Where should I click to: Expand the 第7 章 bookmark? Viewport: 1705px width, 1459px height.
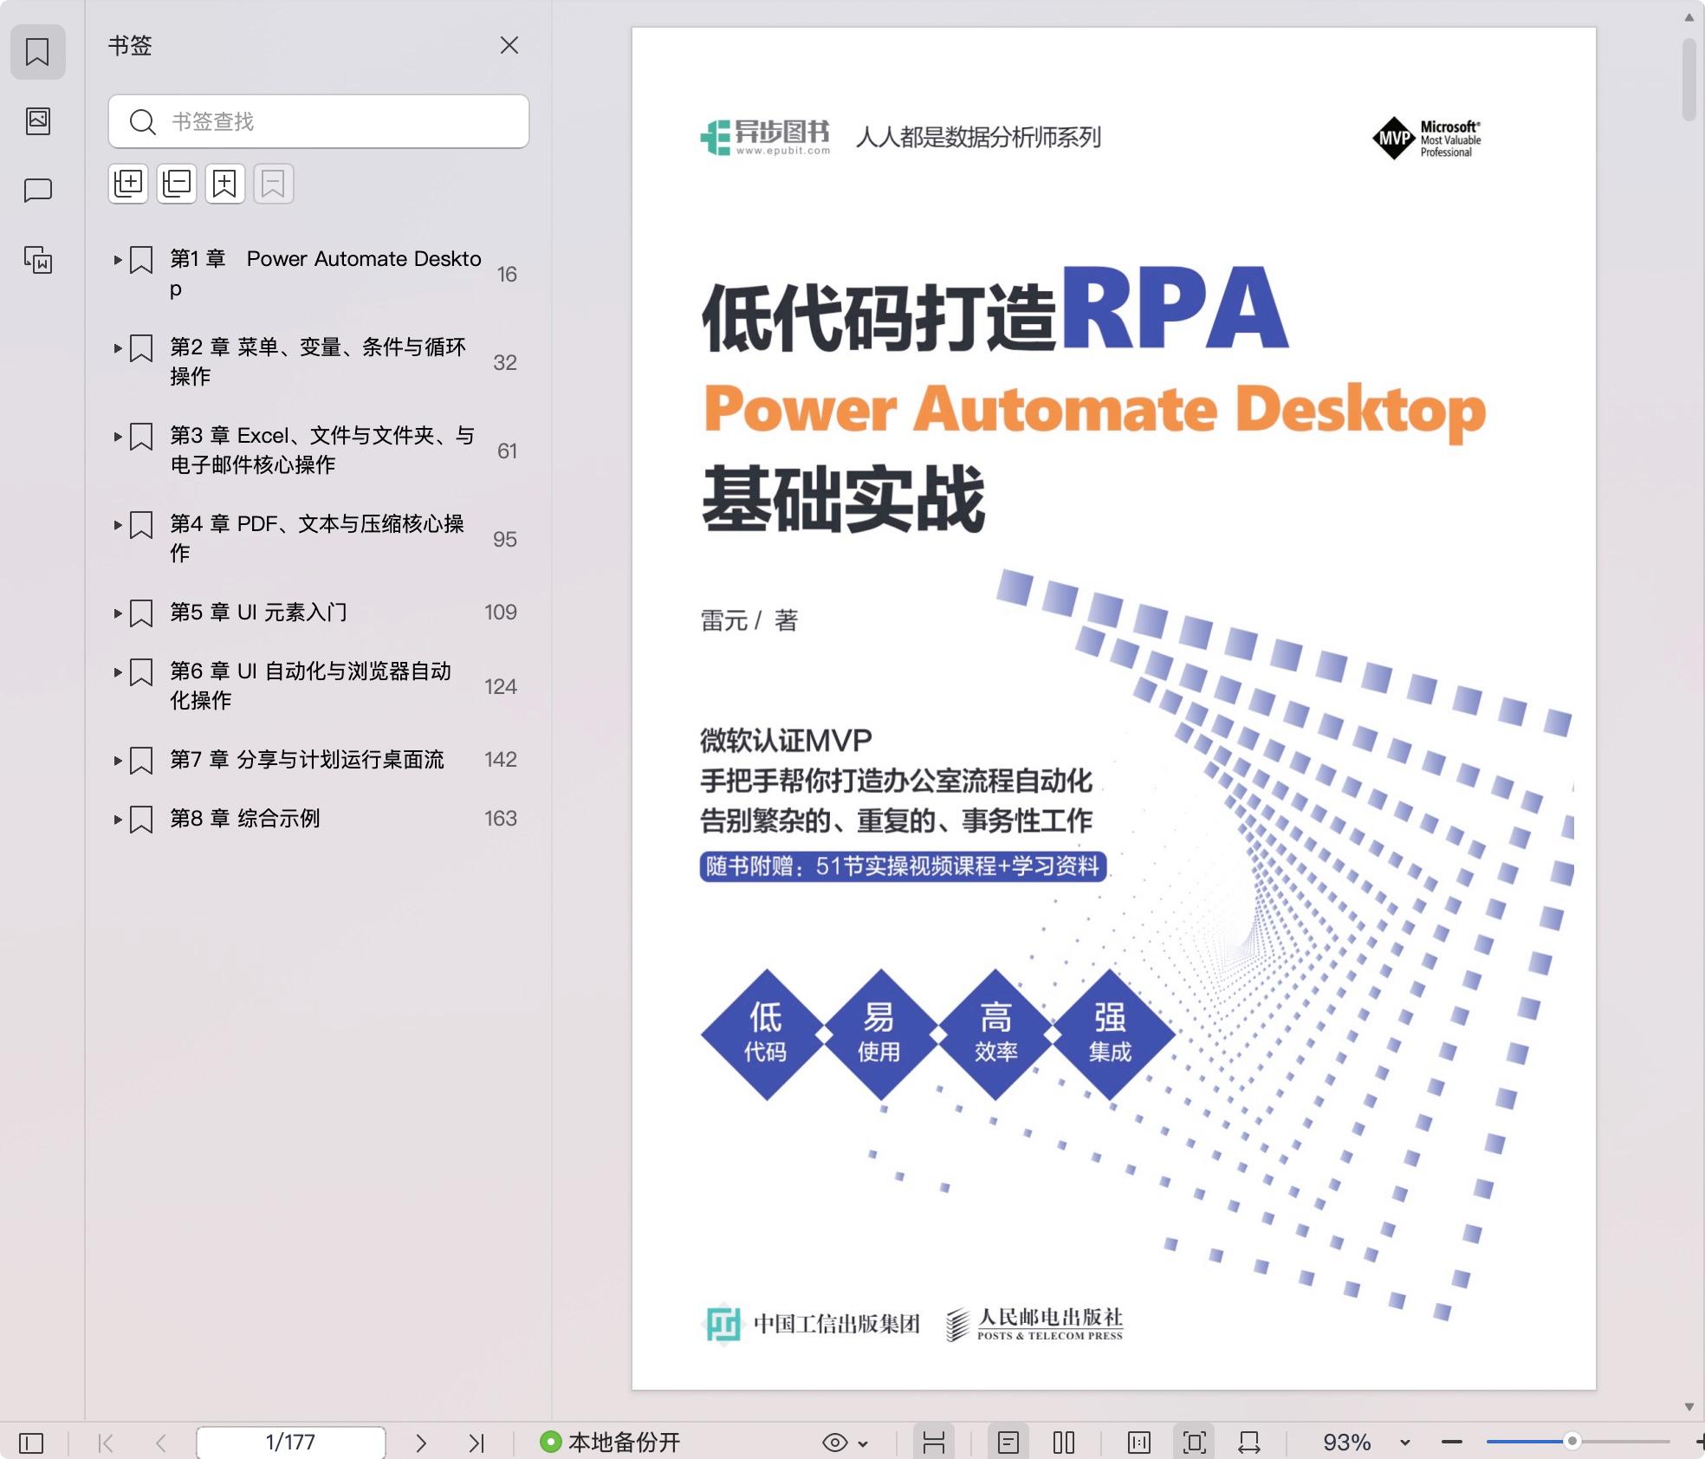[x=118, y=760]
